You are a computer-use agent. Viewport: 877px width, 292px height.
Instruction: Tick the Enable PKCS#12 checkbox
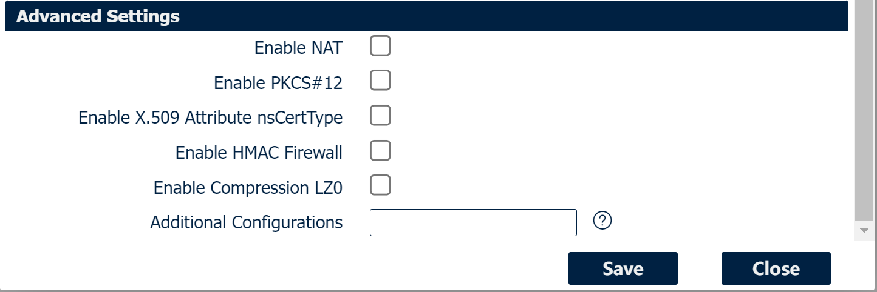pyautogui.click(x=380, y=81)
